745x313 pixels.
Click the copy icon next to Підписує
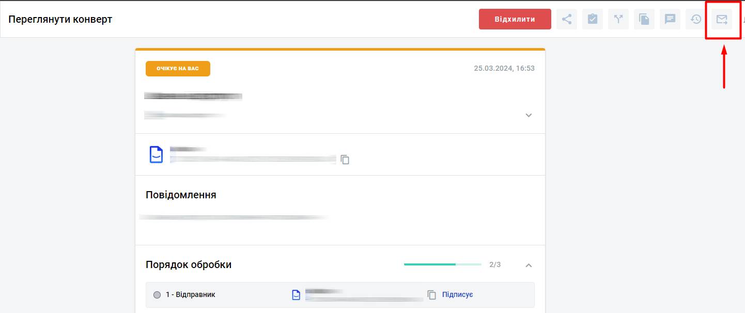pyautogui.click(x=432, y=295)
